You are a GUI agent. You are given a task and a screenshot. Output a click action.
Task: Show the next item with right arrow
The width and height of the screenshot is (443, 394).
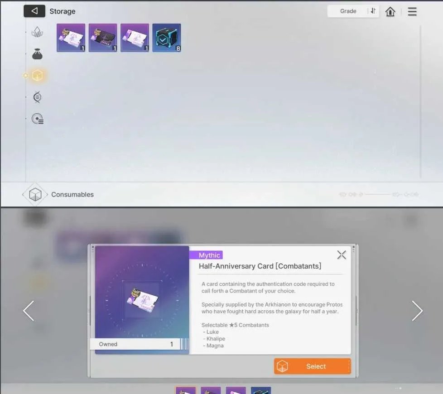pyautogui.click(x=417, y=311)
